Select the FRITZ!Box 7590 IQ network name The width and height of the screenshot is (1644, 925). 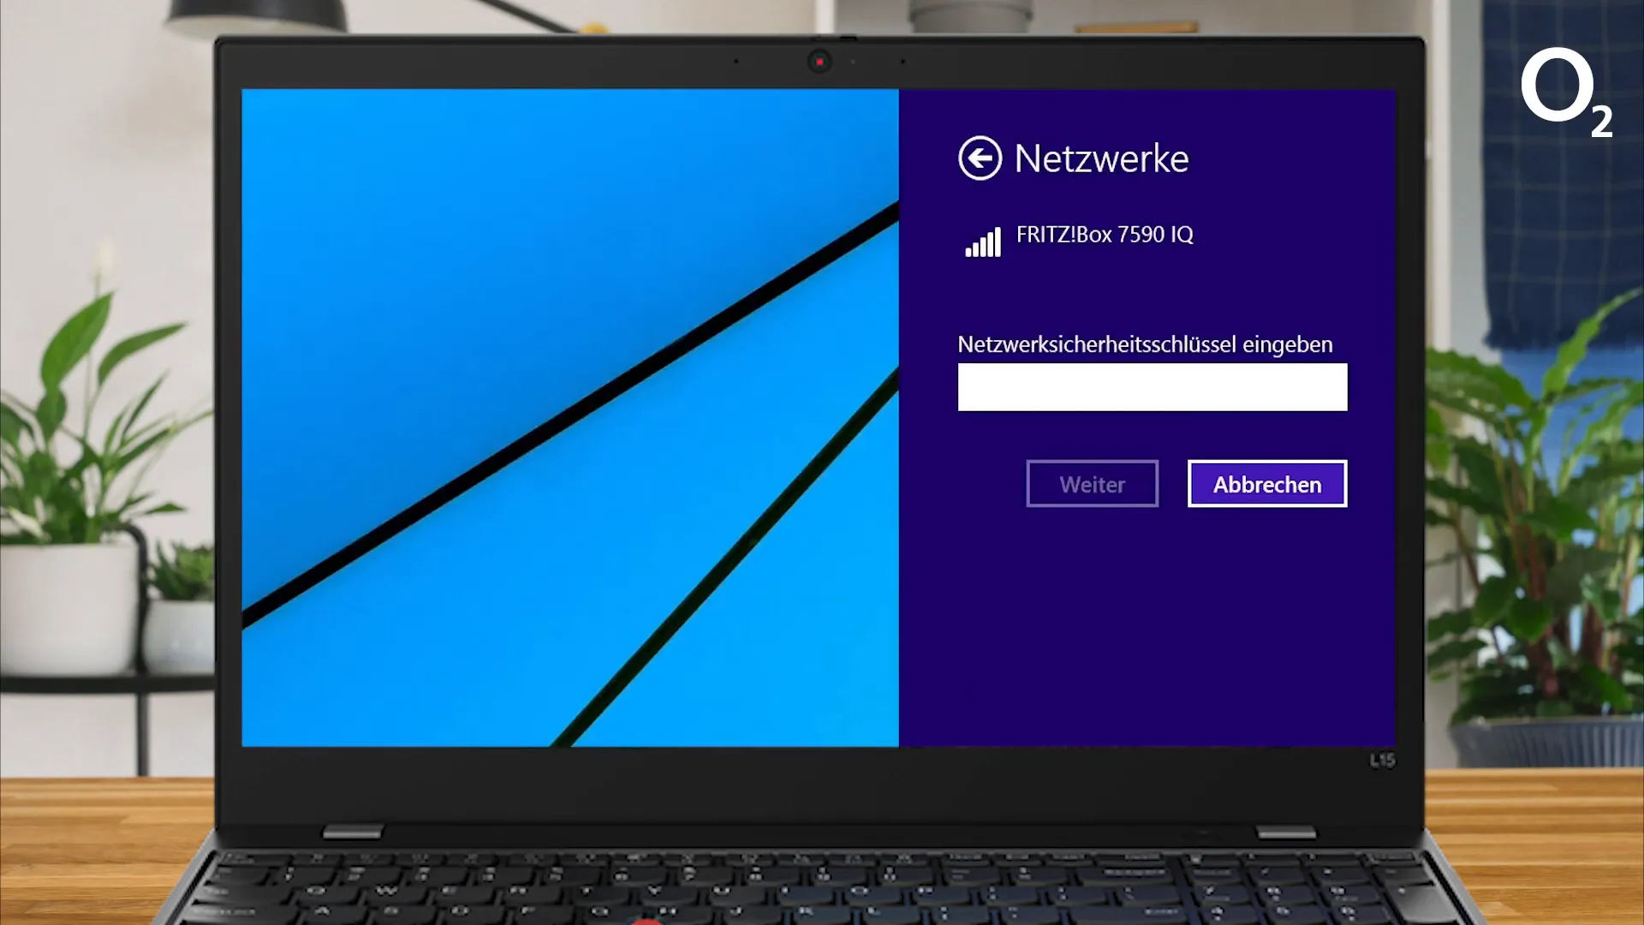tap(1105, 235)
